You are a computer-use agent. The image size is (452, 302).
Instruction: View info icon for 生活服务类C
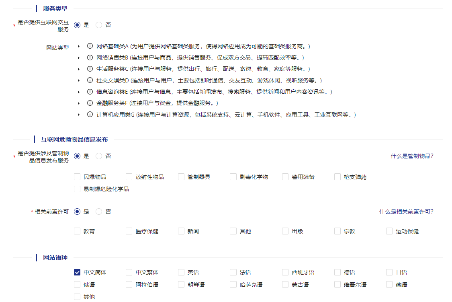[89, 69]
